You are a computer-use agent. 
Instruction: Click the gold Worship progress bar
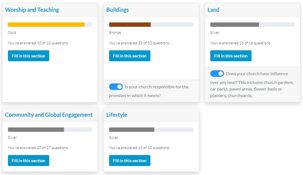point(50,25)
